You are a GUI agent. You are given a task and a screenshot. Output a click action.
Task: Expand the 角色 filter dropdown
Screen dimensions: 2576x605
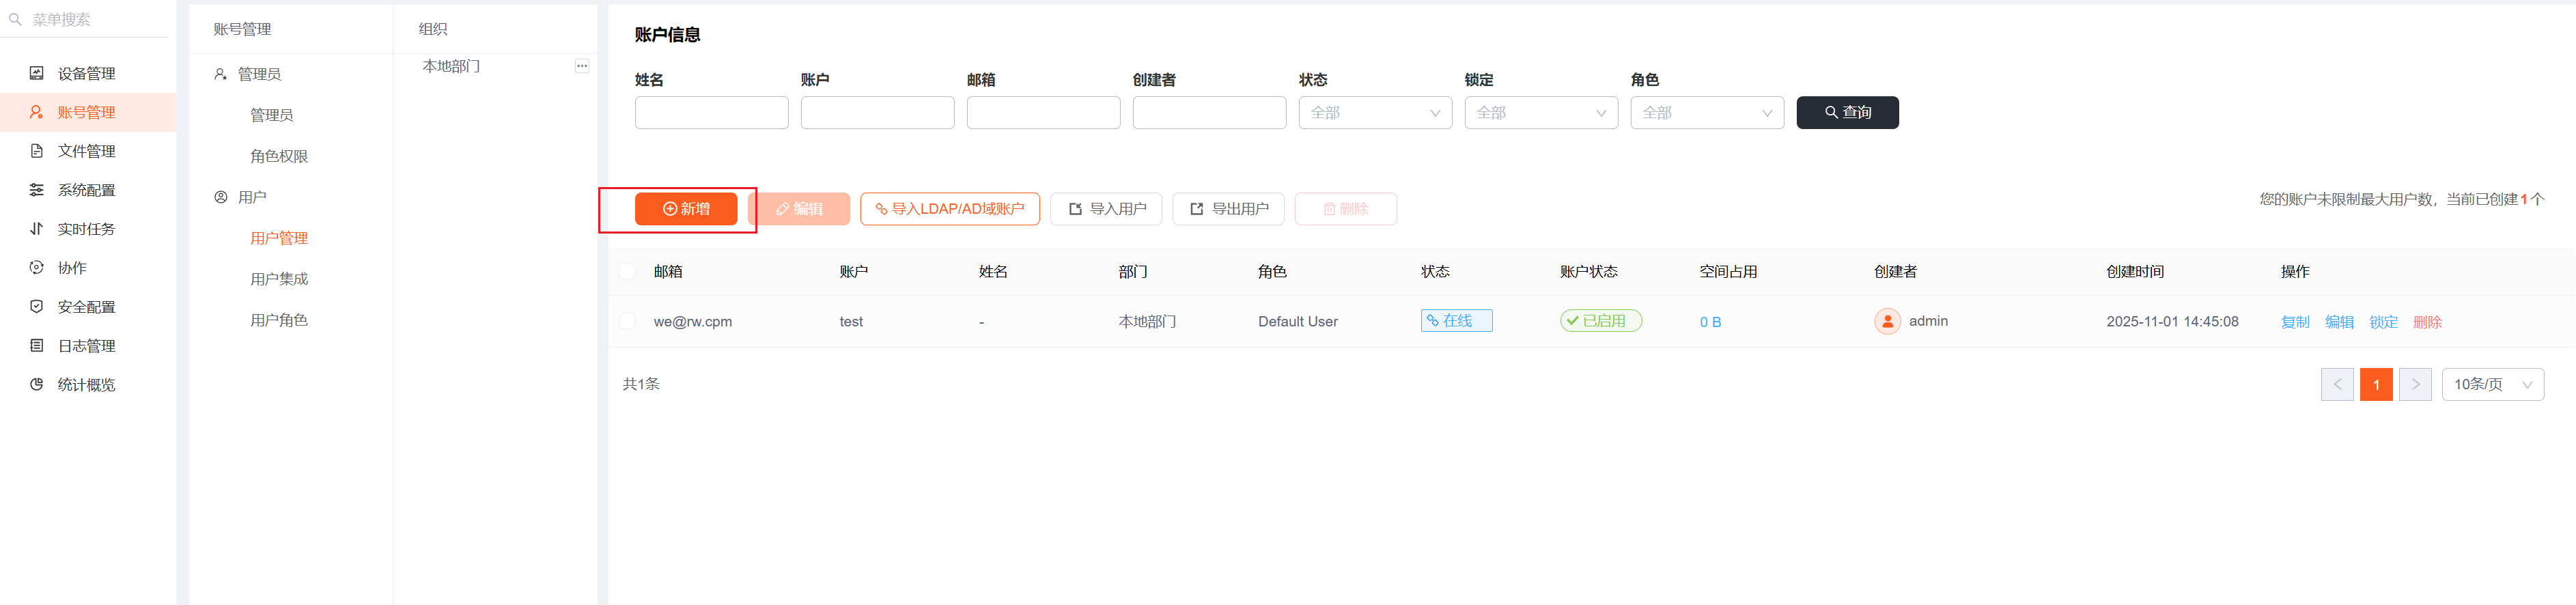(x=1706, y=113)
